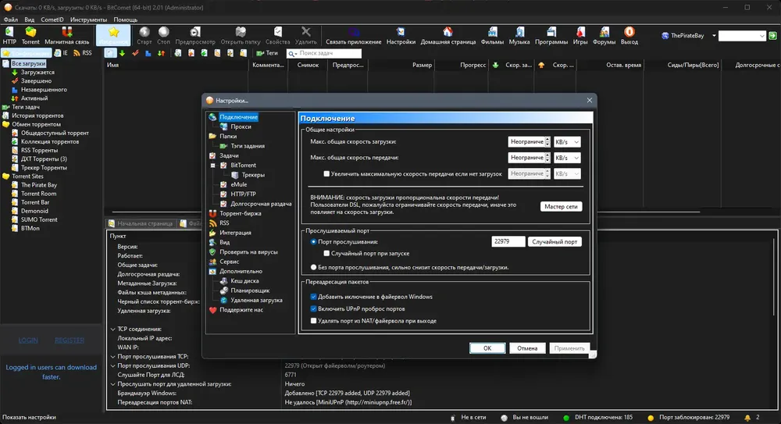Uncheck Включить UPnP проброс портов
Screen dimensions: 781x424
[x=313, y=309]
